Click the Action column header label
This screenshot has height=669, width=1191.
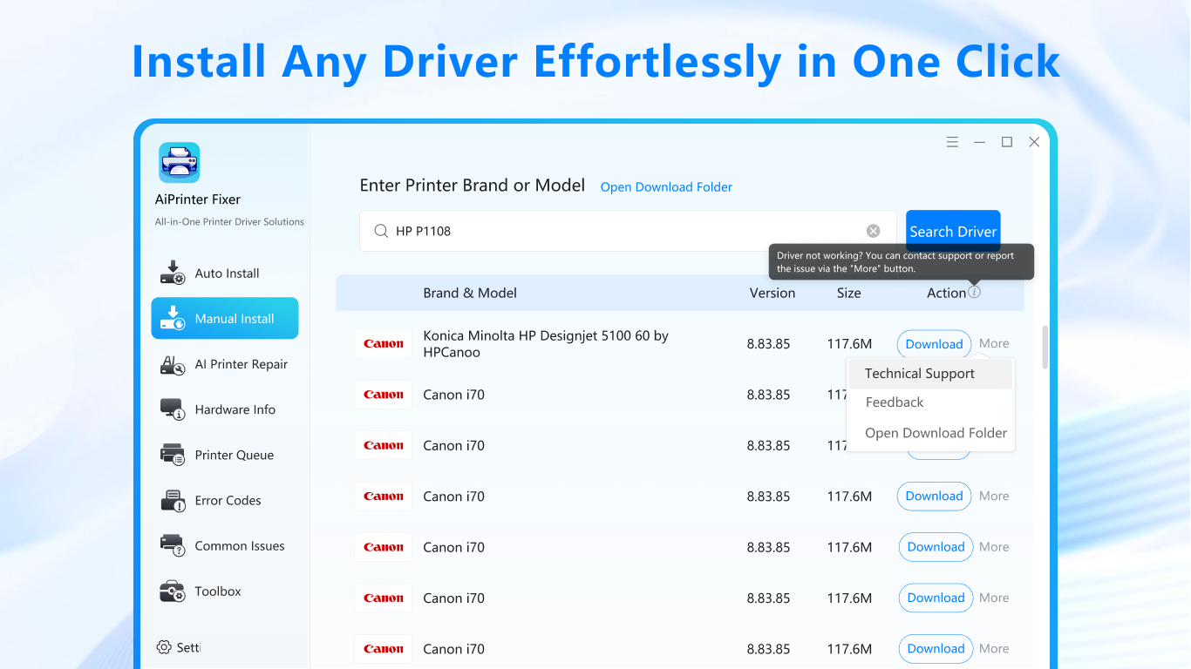click(x=946, y=293)
